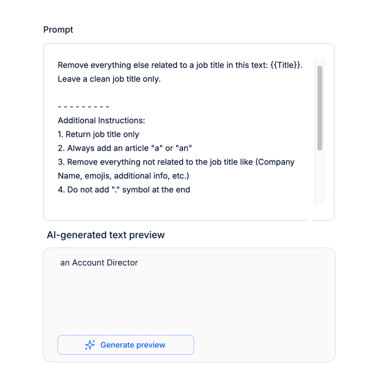Click the 'Additional Instructions:' line
This screenshot has width=385, height=385.
click(102, 121)
